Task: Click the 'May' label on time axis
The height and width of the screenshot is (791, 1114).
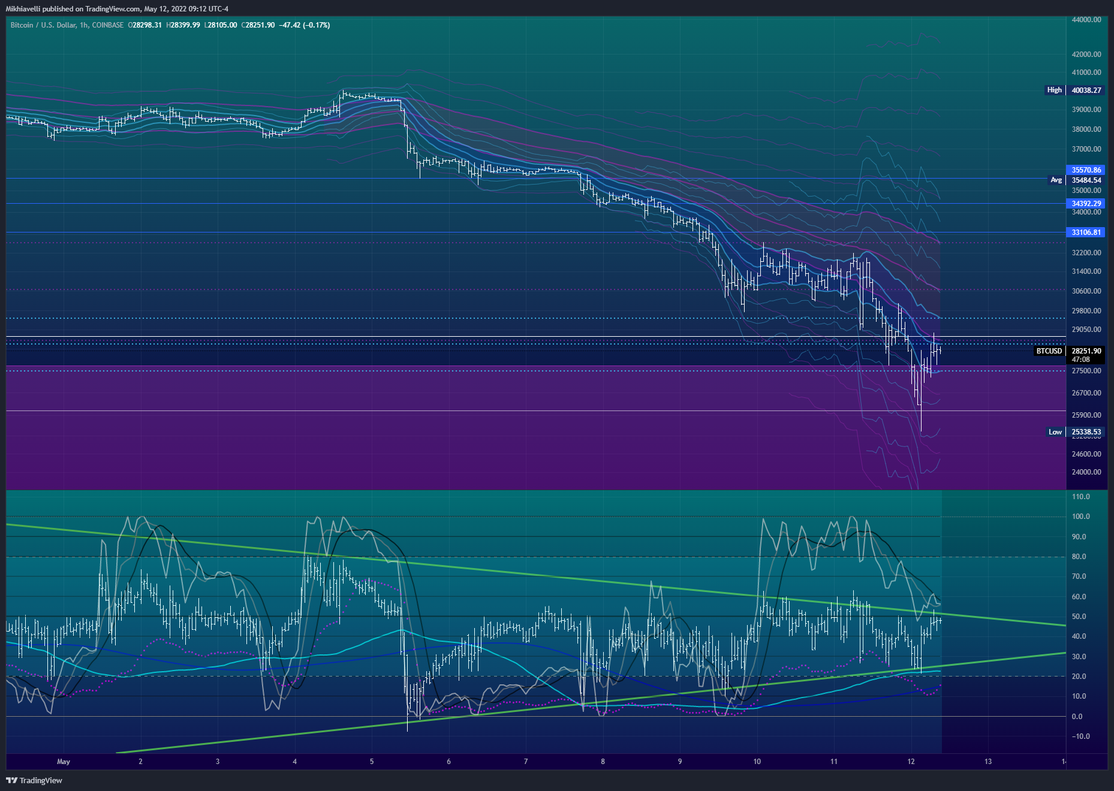Action: point(64,762)
